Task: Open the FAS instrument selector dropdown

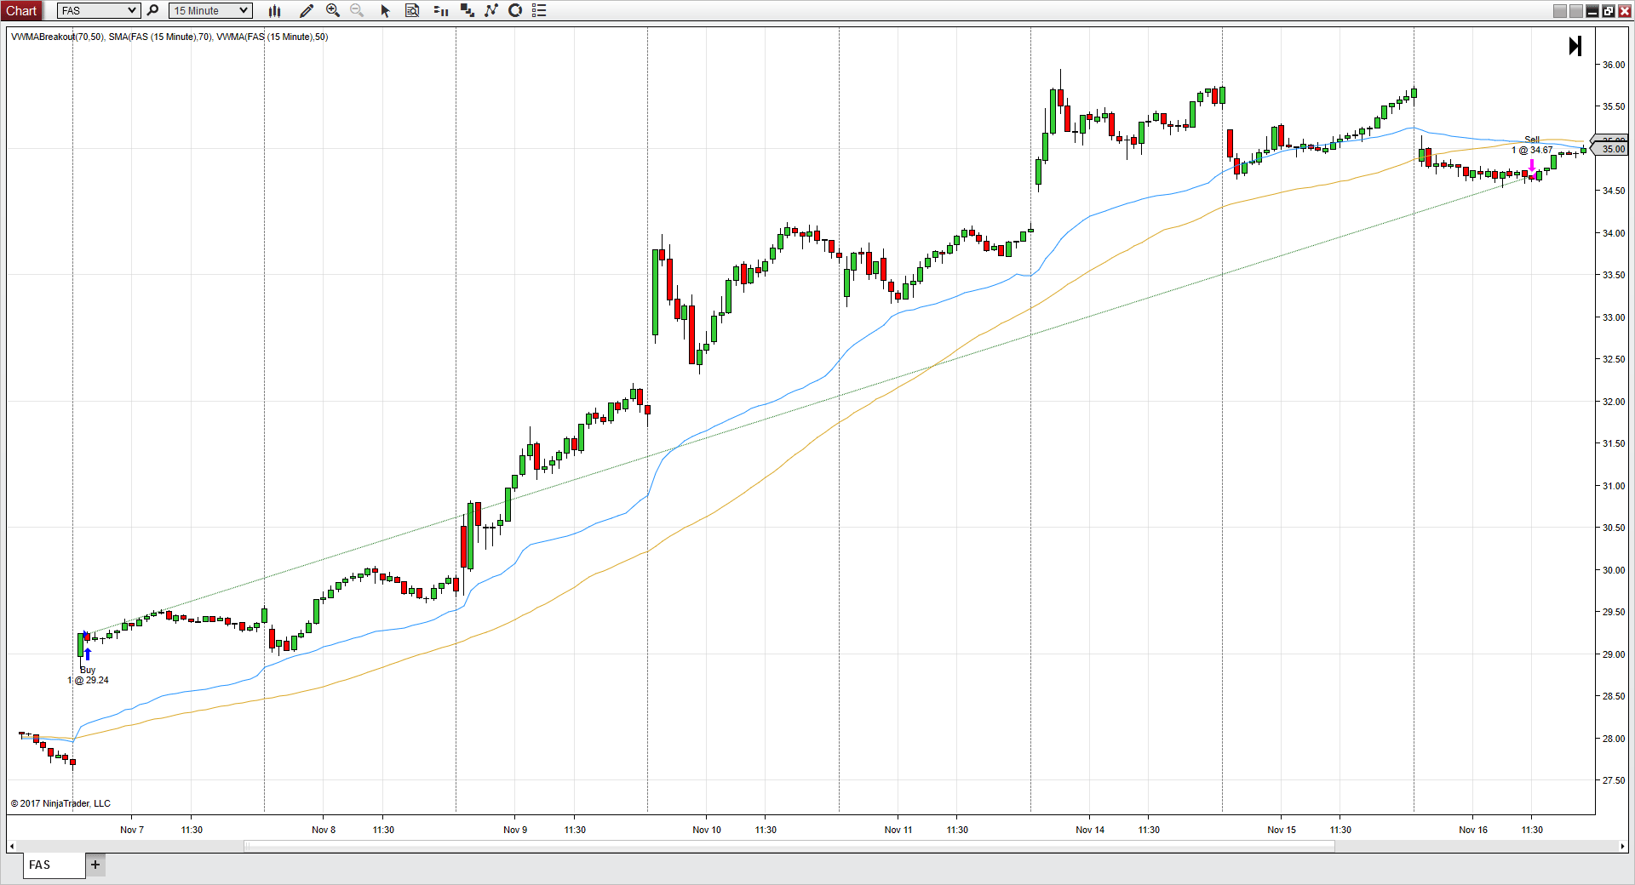Action: click(99, 10)
